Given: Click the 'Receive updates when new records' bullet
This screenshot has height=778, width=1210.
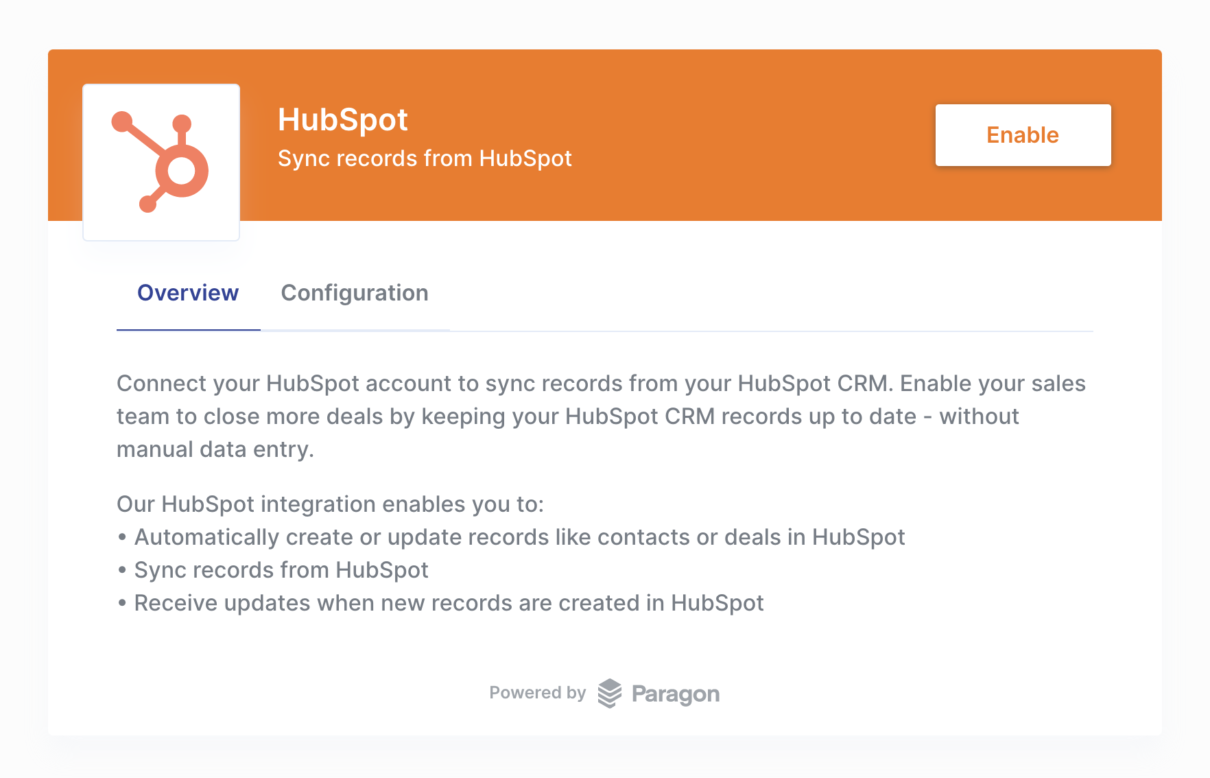Looking at the screenshot, I should click(x=440, y=603).
